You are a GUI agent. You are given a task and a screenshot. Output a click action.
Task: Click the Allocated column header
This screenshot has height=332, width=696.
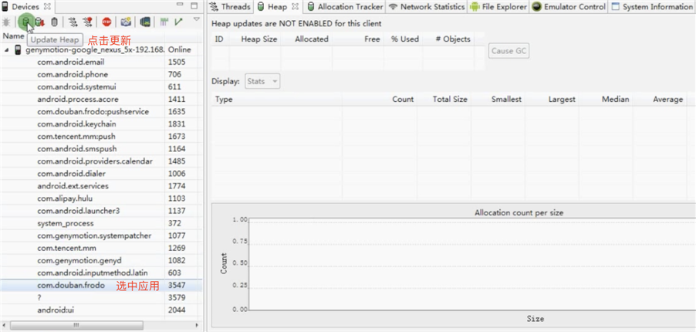tap(306, 39)
